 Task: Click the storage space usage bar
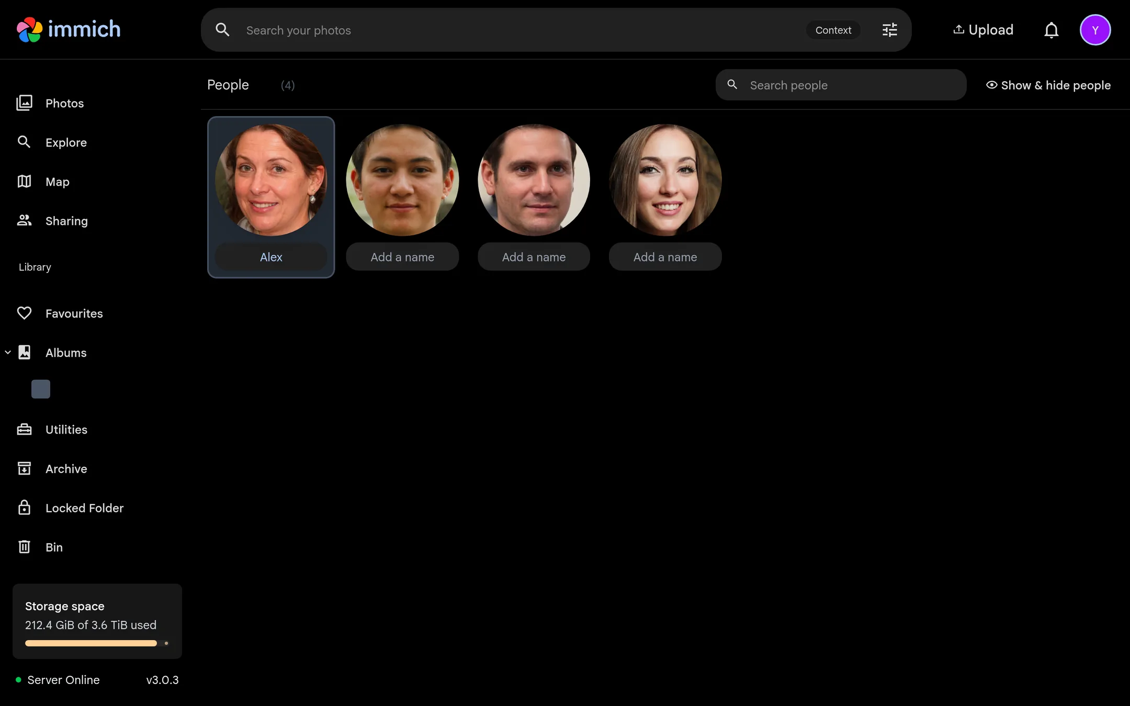pyautogui.click(x=97, y=643)
